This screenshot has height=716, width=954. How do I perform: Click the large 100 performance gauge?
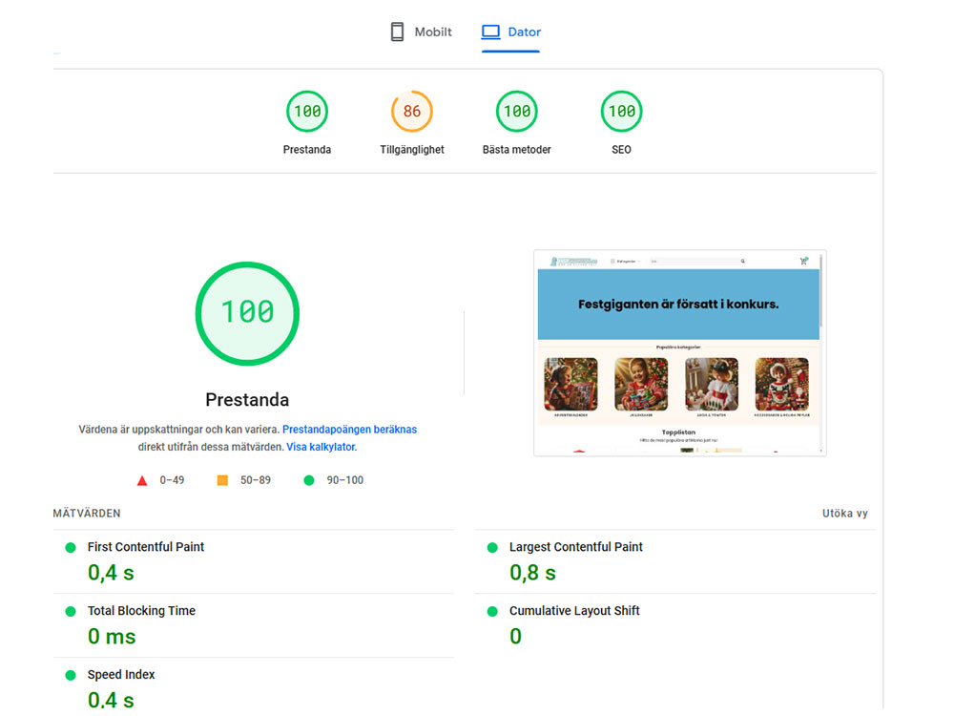247,313
